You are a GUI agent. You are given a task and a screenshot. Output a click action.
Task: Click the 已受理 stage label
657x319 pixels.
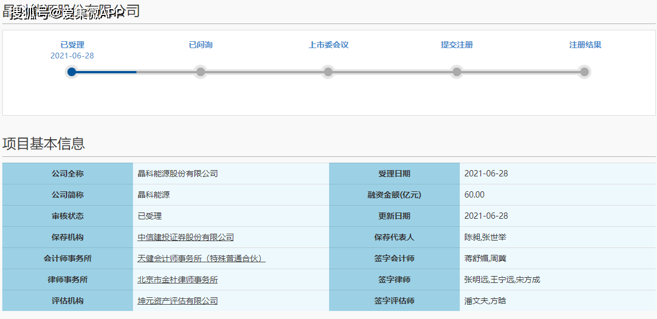point(72,45)
